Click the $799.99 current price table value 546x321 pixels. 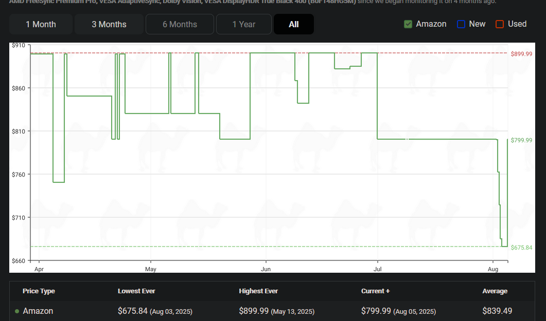(x=376, y=311)
